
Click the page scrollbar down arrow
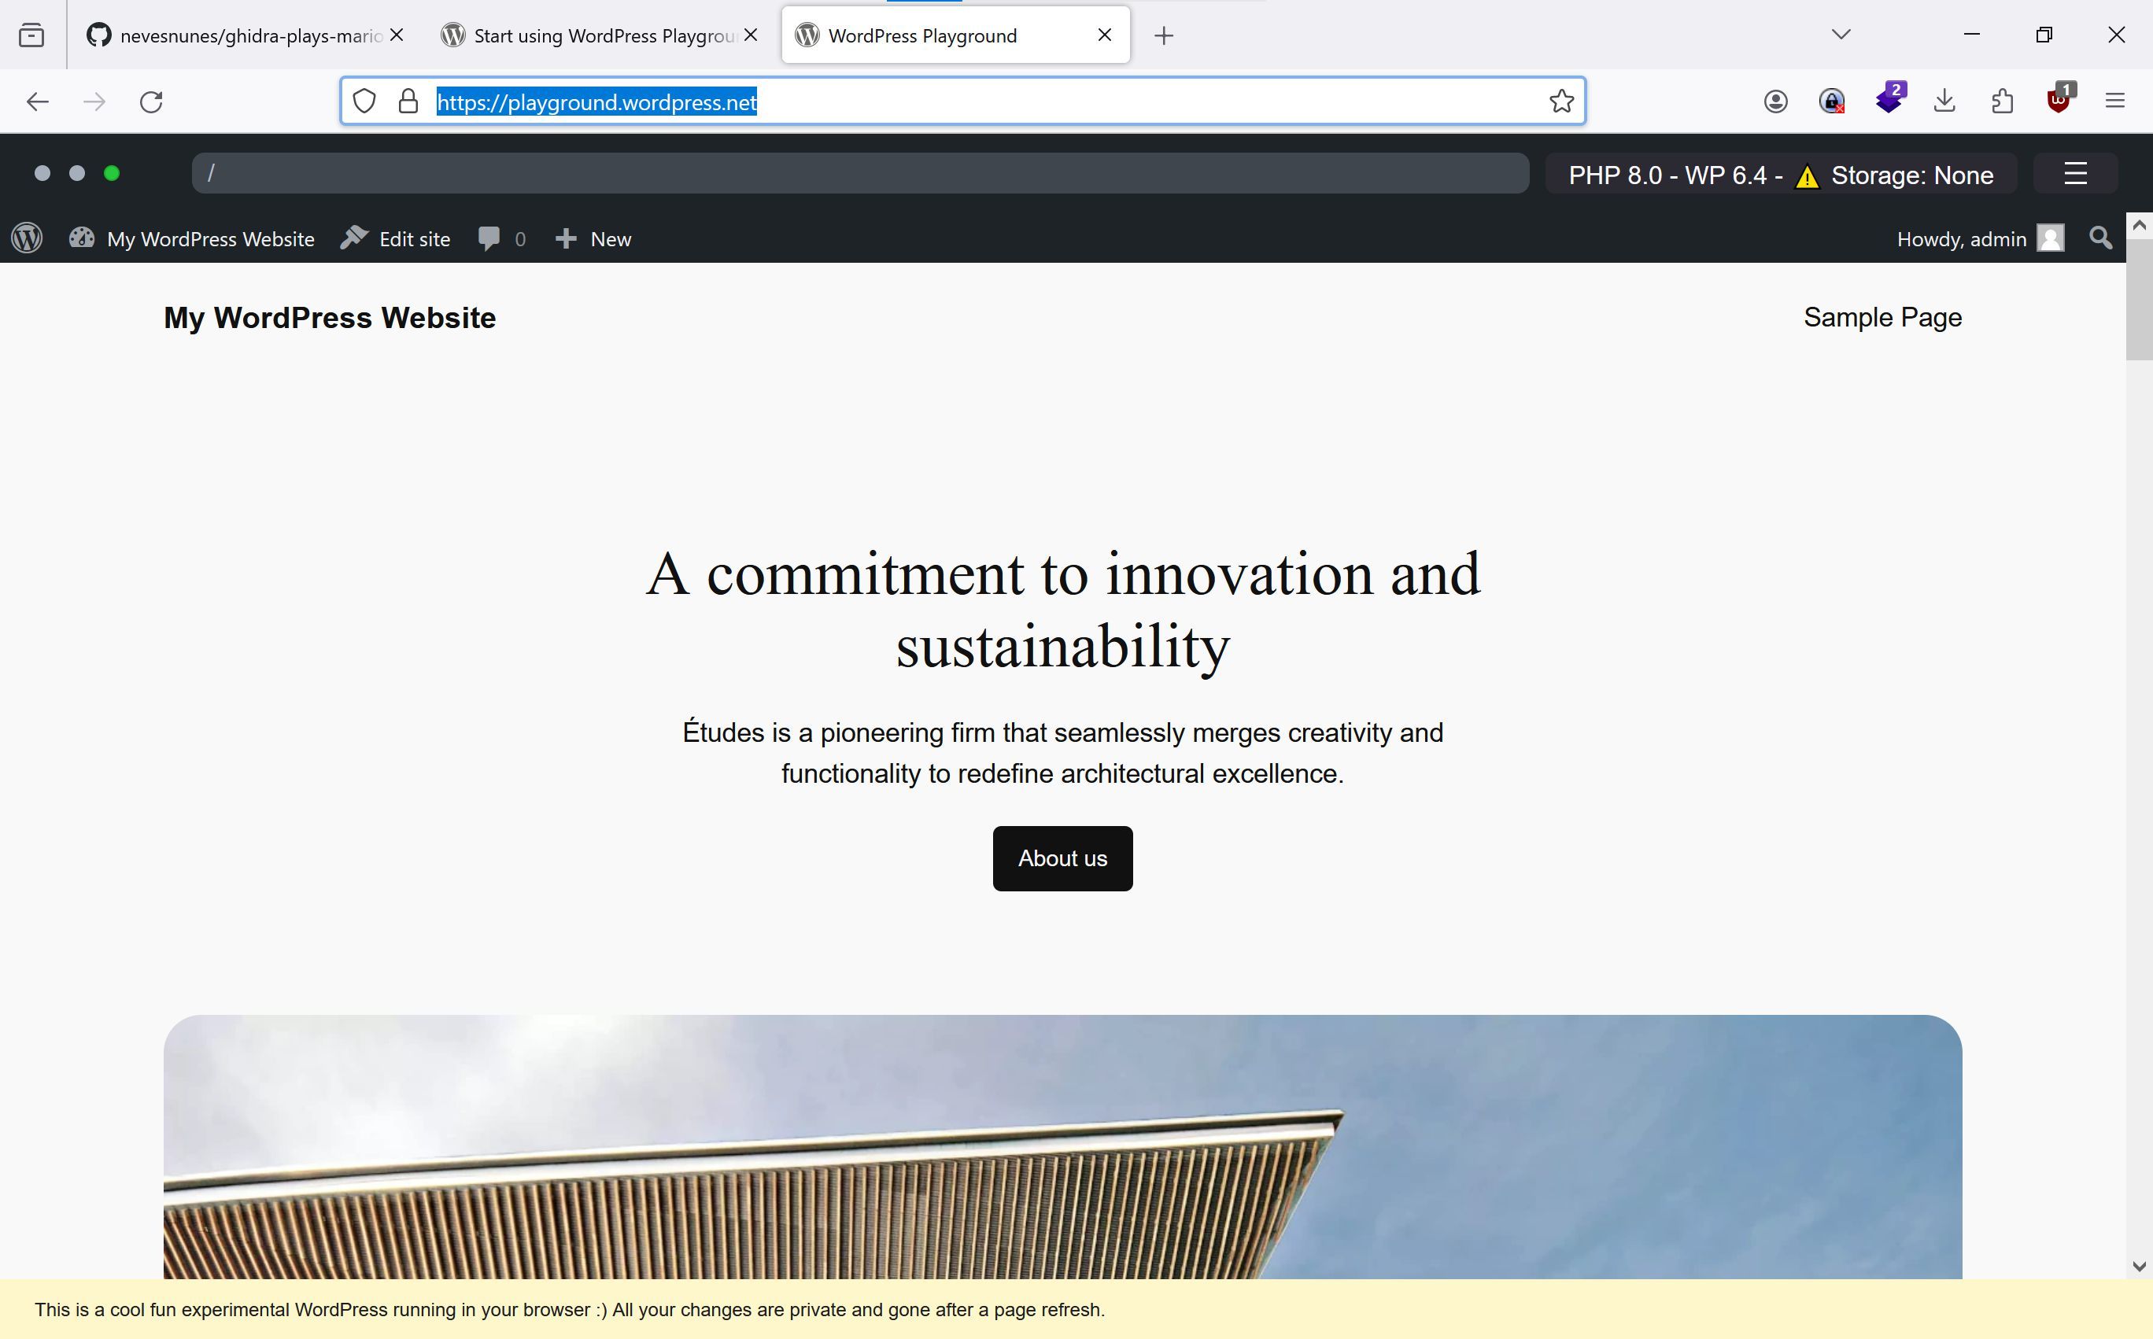click(x=2139, y=1266)
